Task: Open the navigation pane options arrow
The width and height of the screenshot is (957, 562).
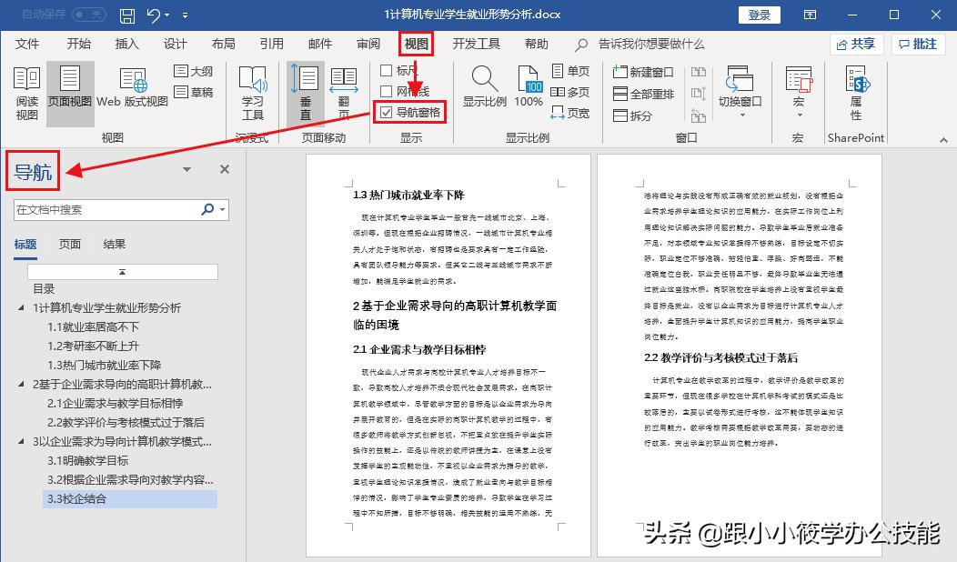Action: [186, 169]
